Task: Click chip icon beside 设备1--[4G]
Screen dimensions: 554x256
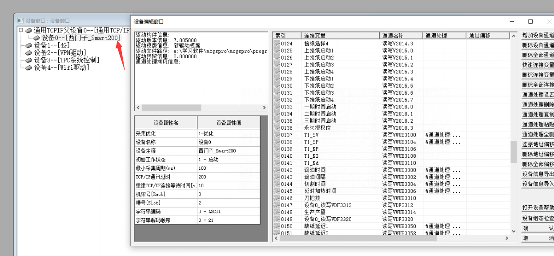Action: click(29, 45)
